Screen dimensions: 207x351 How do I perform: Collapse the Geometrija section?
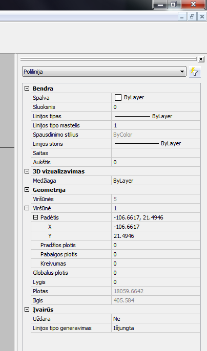[x=27, y=190]
